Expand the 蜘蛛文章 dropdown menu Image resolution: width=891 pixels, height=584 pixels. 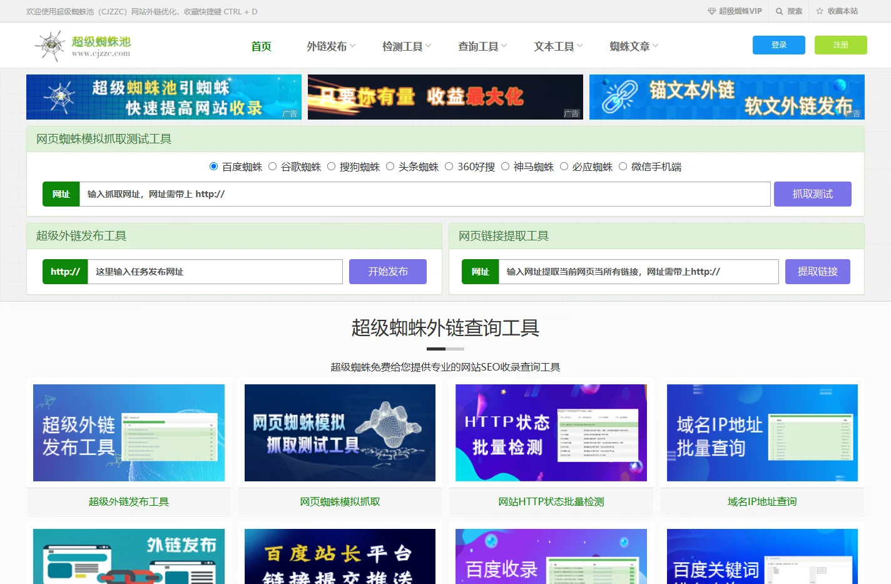point(634,46)
